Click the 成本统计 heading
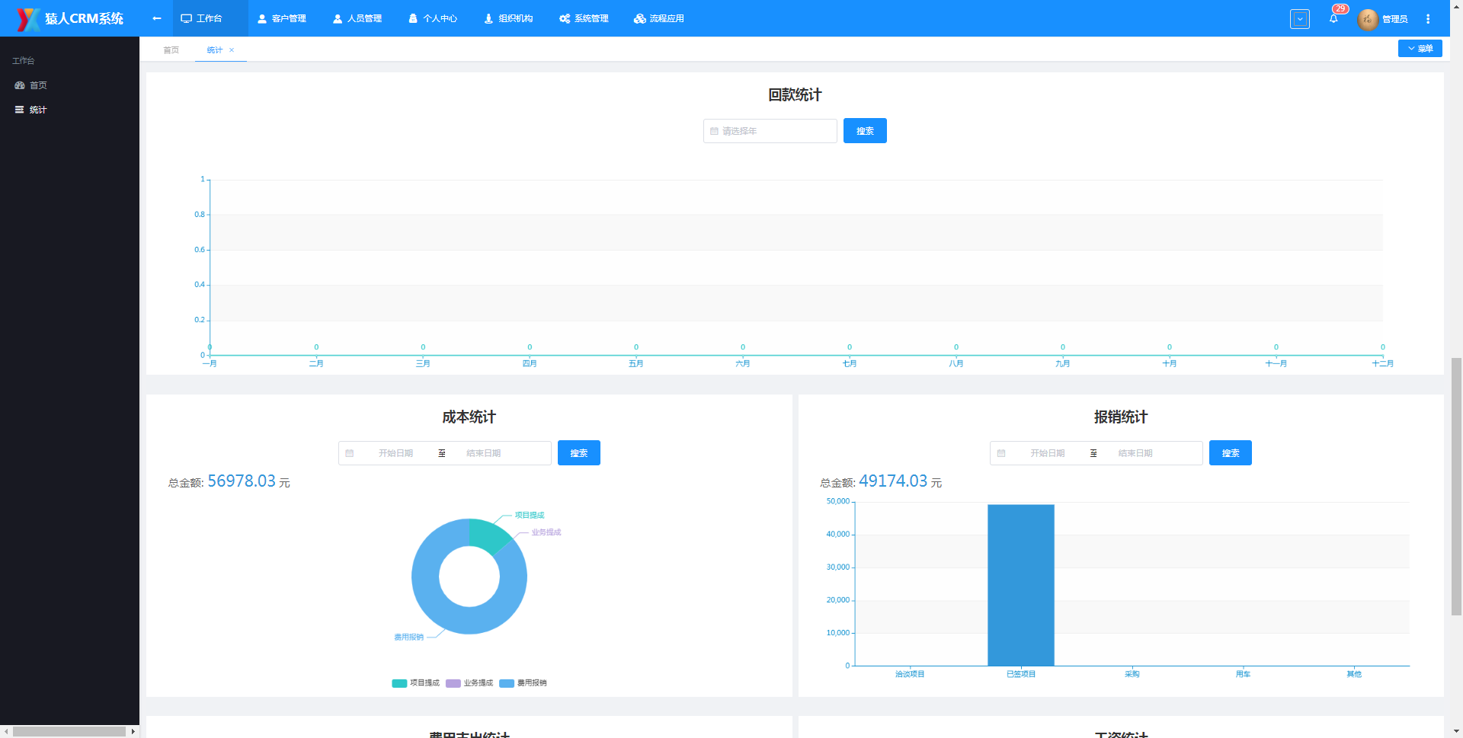The height and width of the screenshot is (738, 1463). (x=469, y=417)
